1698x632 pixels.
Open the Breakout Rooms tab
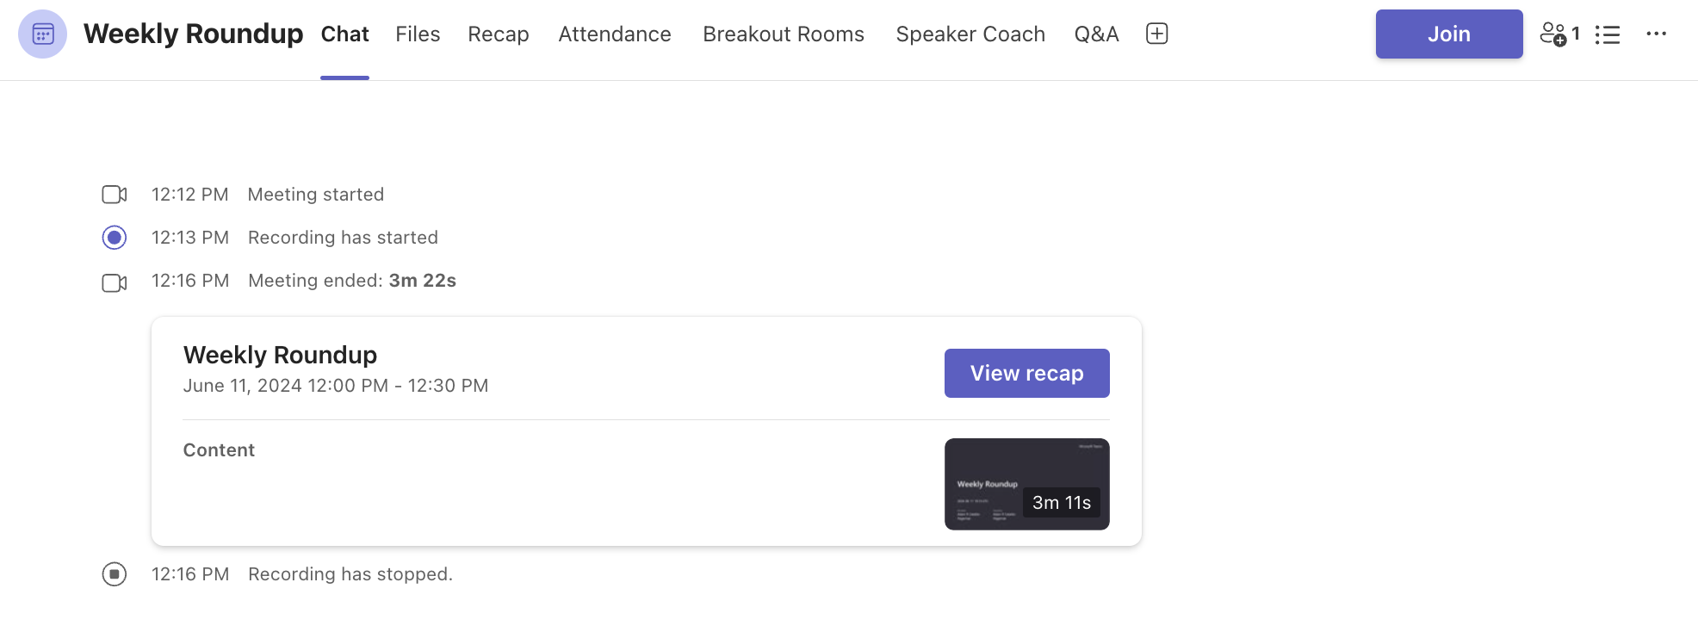pos(783,34)
